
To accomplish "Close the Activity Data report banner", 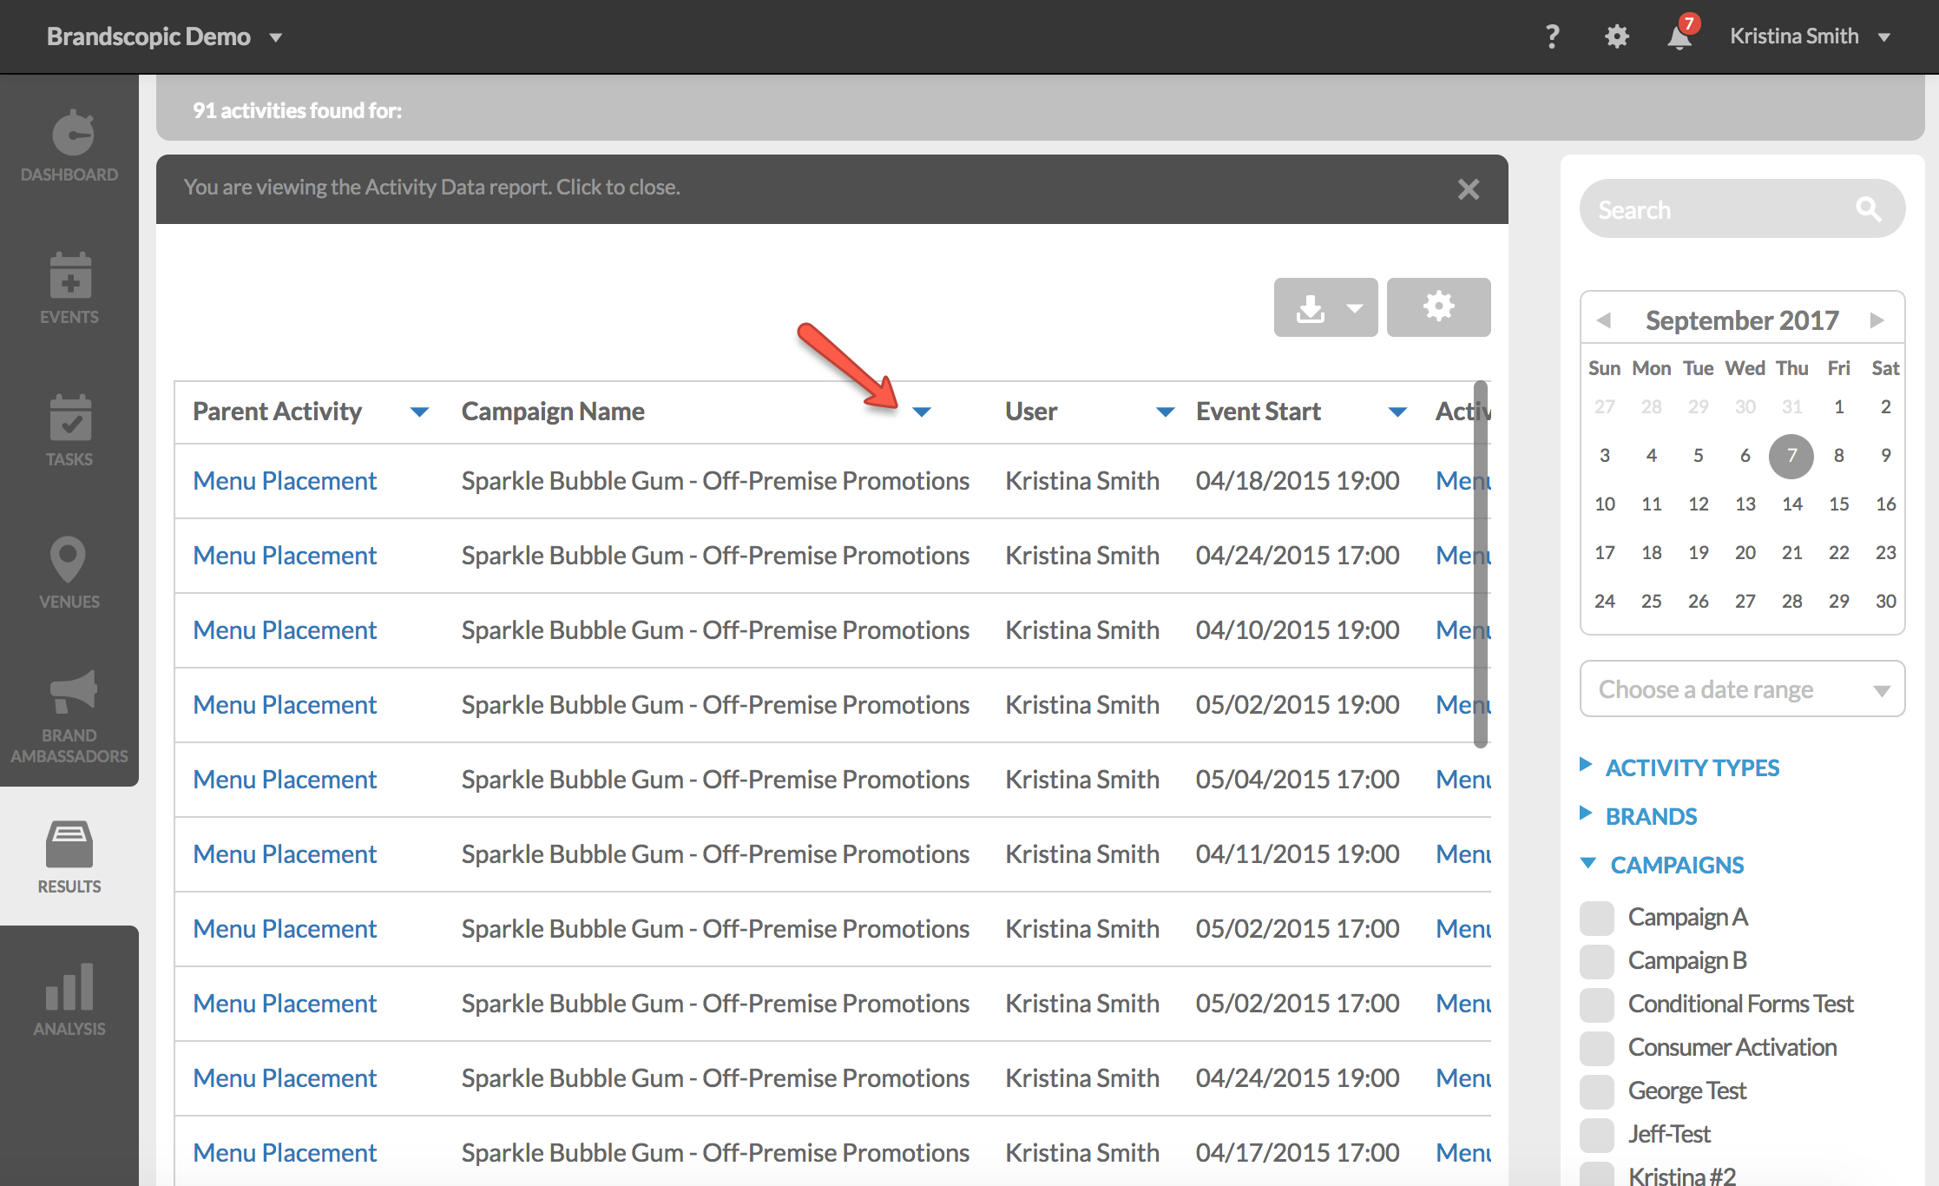I will coord(1468,189).
